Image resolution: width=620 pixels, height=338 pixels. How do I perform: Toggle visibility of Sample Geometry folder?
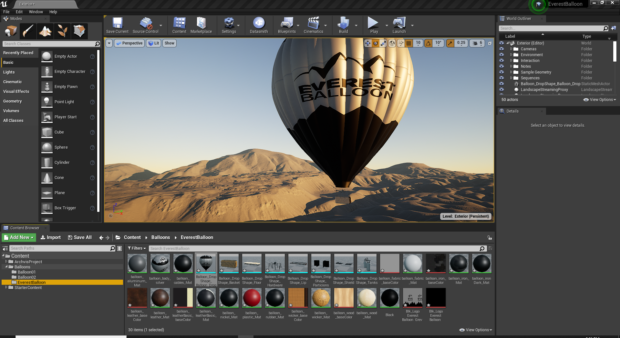(501, 72)
